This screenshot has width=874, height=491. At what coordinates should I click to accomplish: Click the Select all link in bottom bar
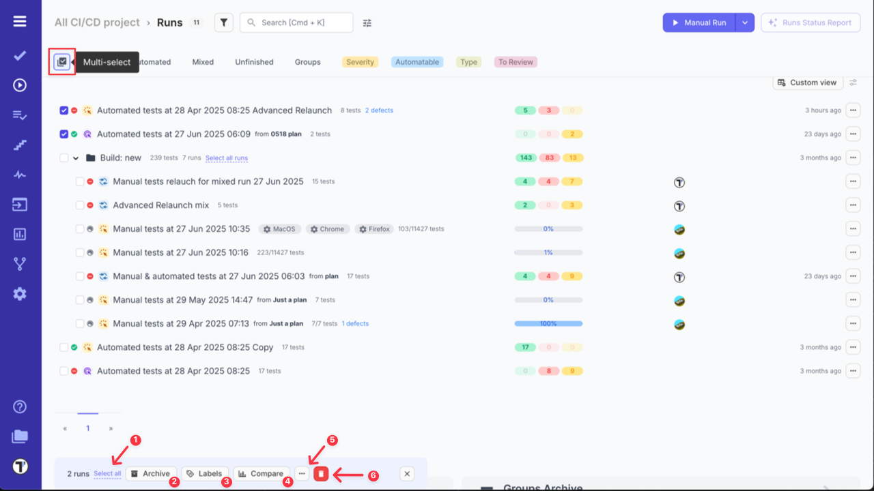tap(107, 473)
